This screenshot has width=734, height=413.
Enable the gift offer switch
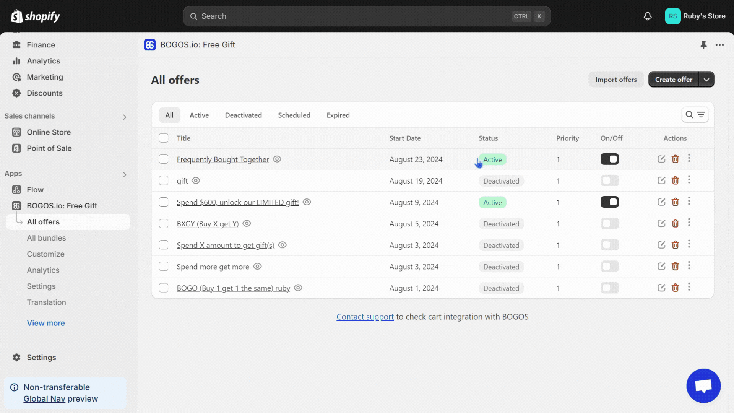coord(609,180)
